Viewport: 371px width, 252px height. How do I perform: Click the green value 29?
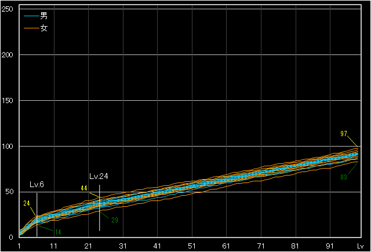[x=115, y=220]
